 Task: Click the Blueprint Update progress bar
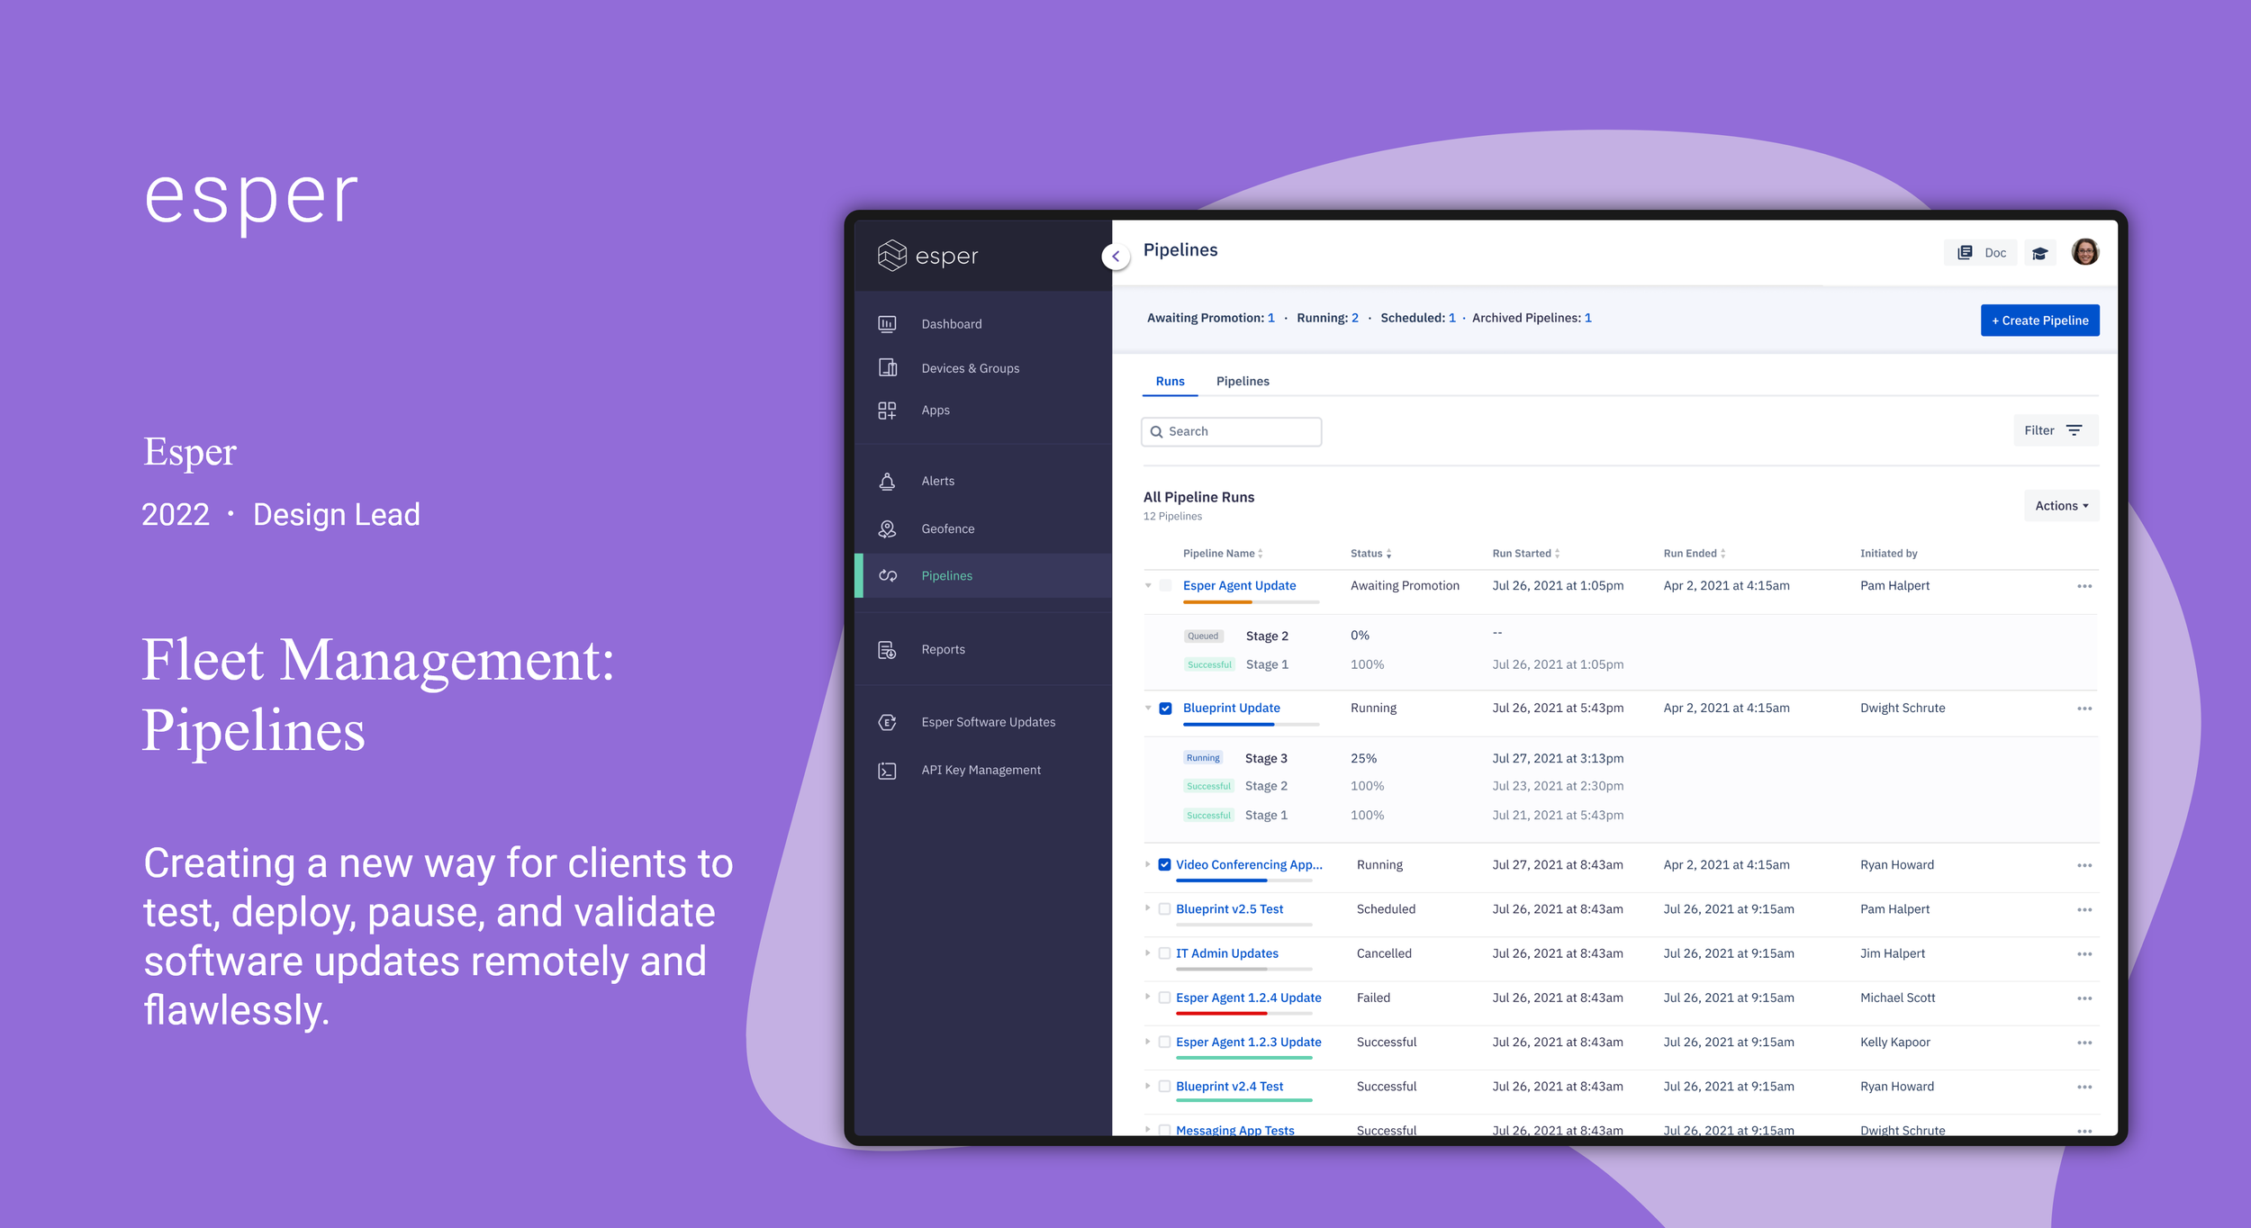pos(1251,725)
